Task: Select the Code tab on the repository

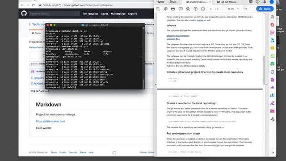Action: tap(36, 33)
